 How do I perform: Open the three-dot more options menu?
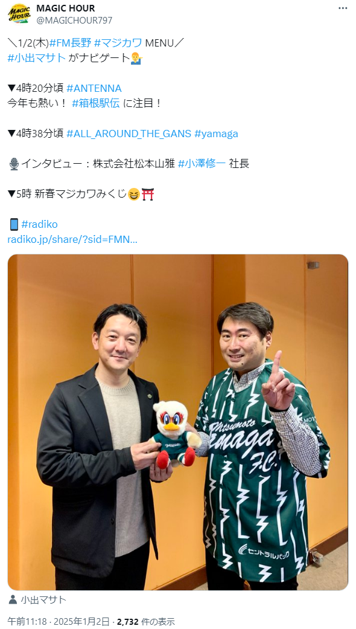[x=343, y=8]
